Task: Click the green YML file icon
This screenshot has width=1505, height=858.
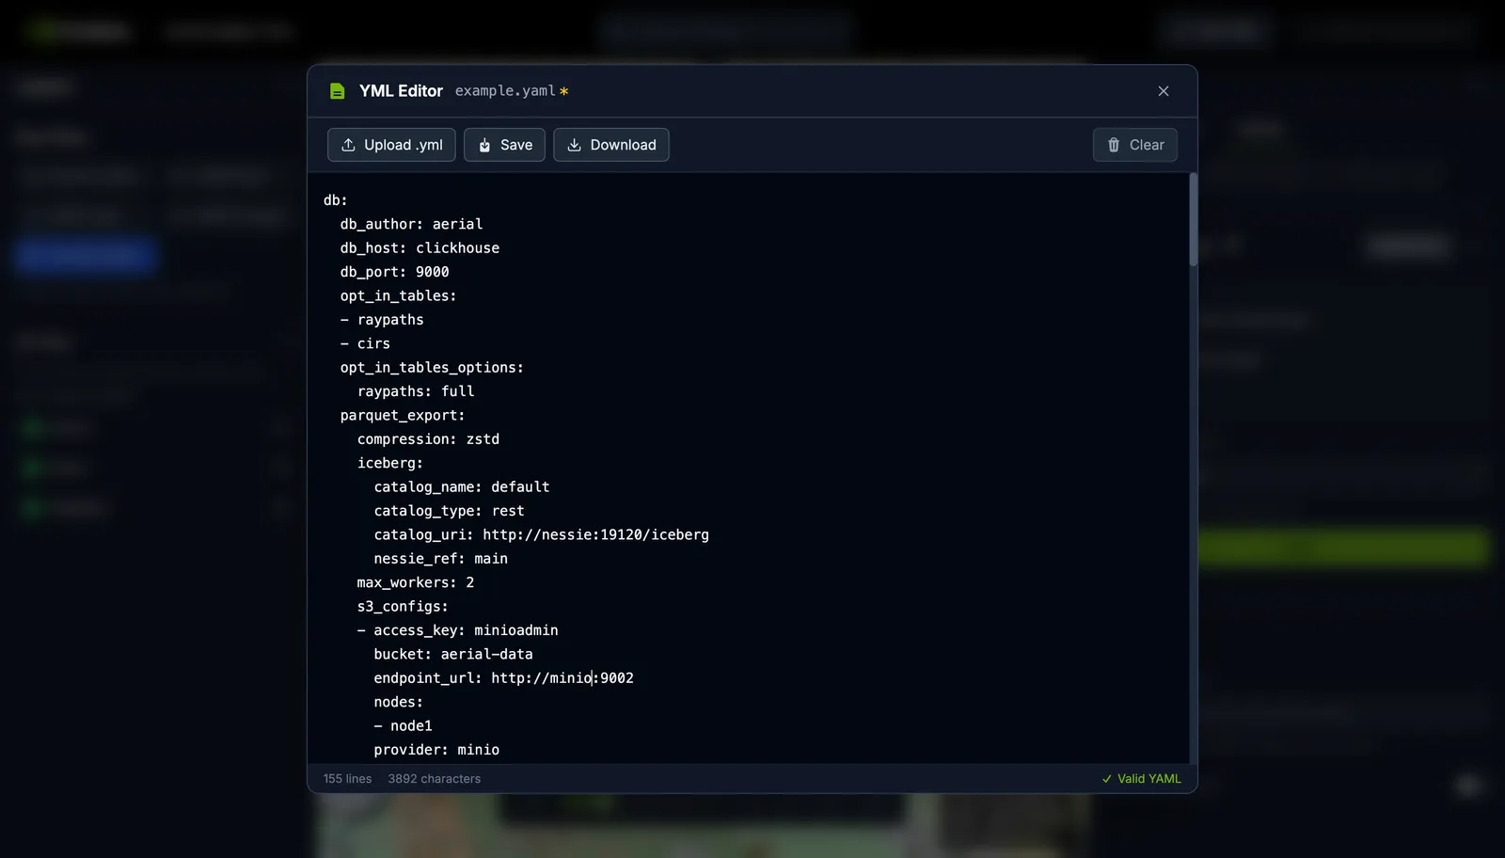Action: (x=337, y=91)
